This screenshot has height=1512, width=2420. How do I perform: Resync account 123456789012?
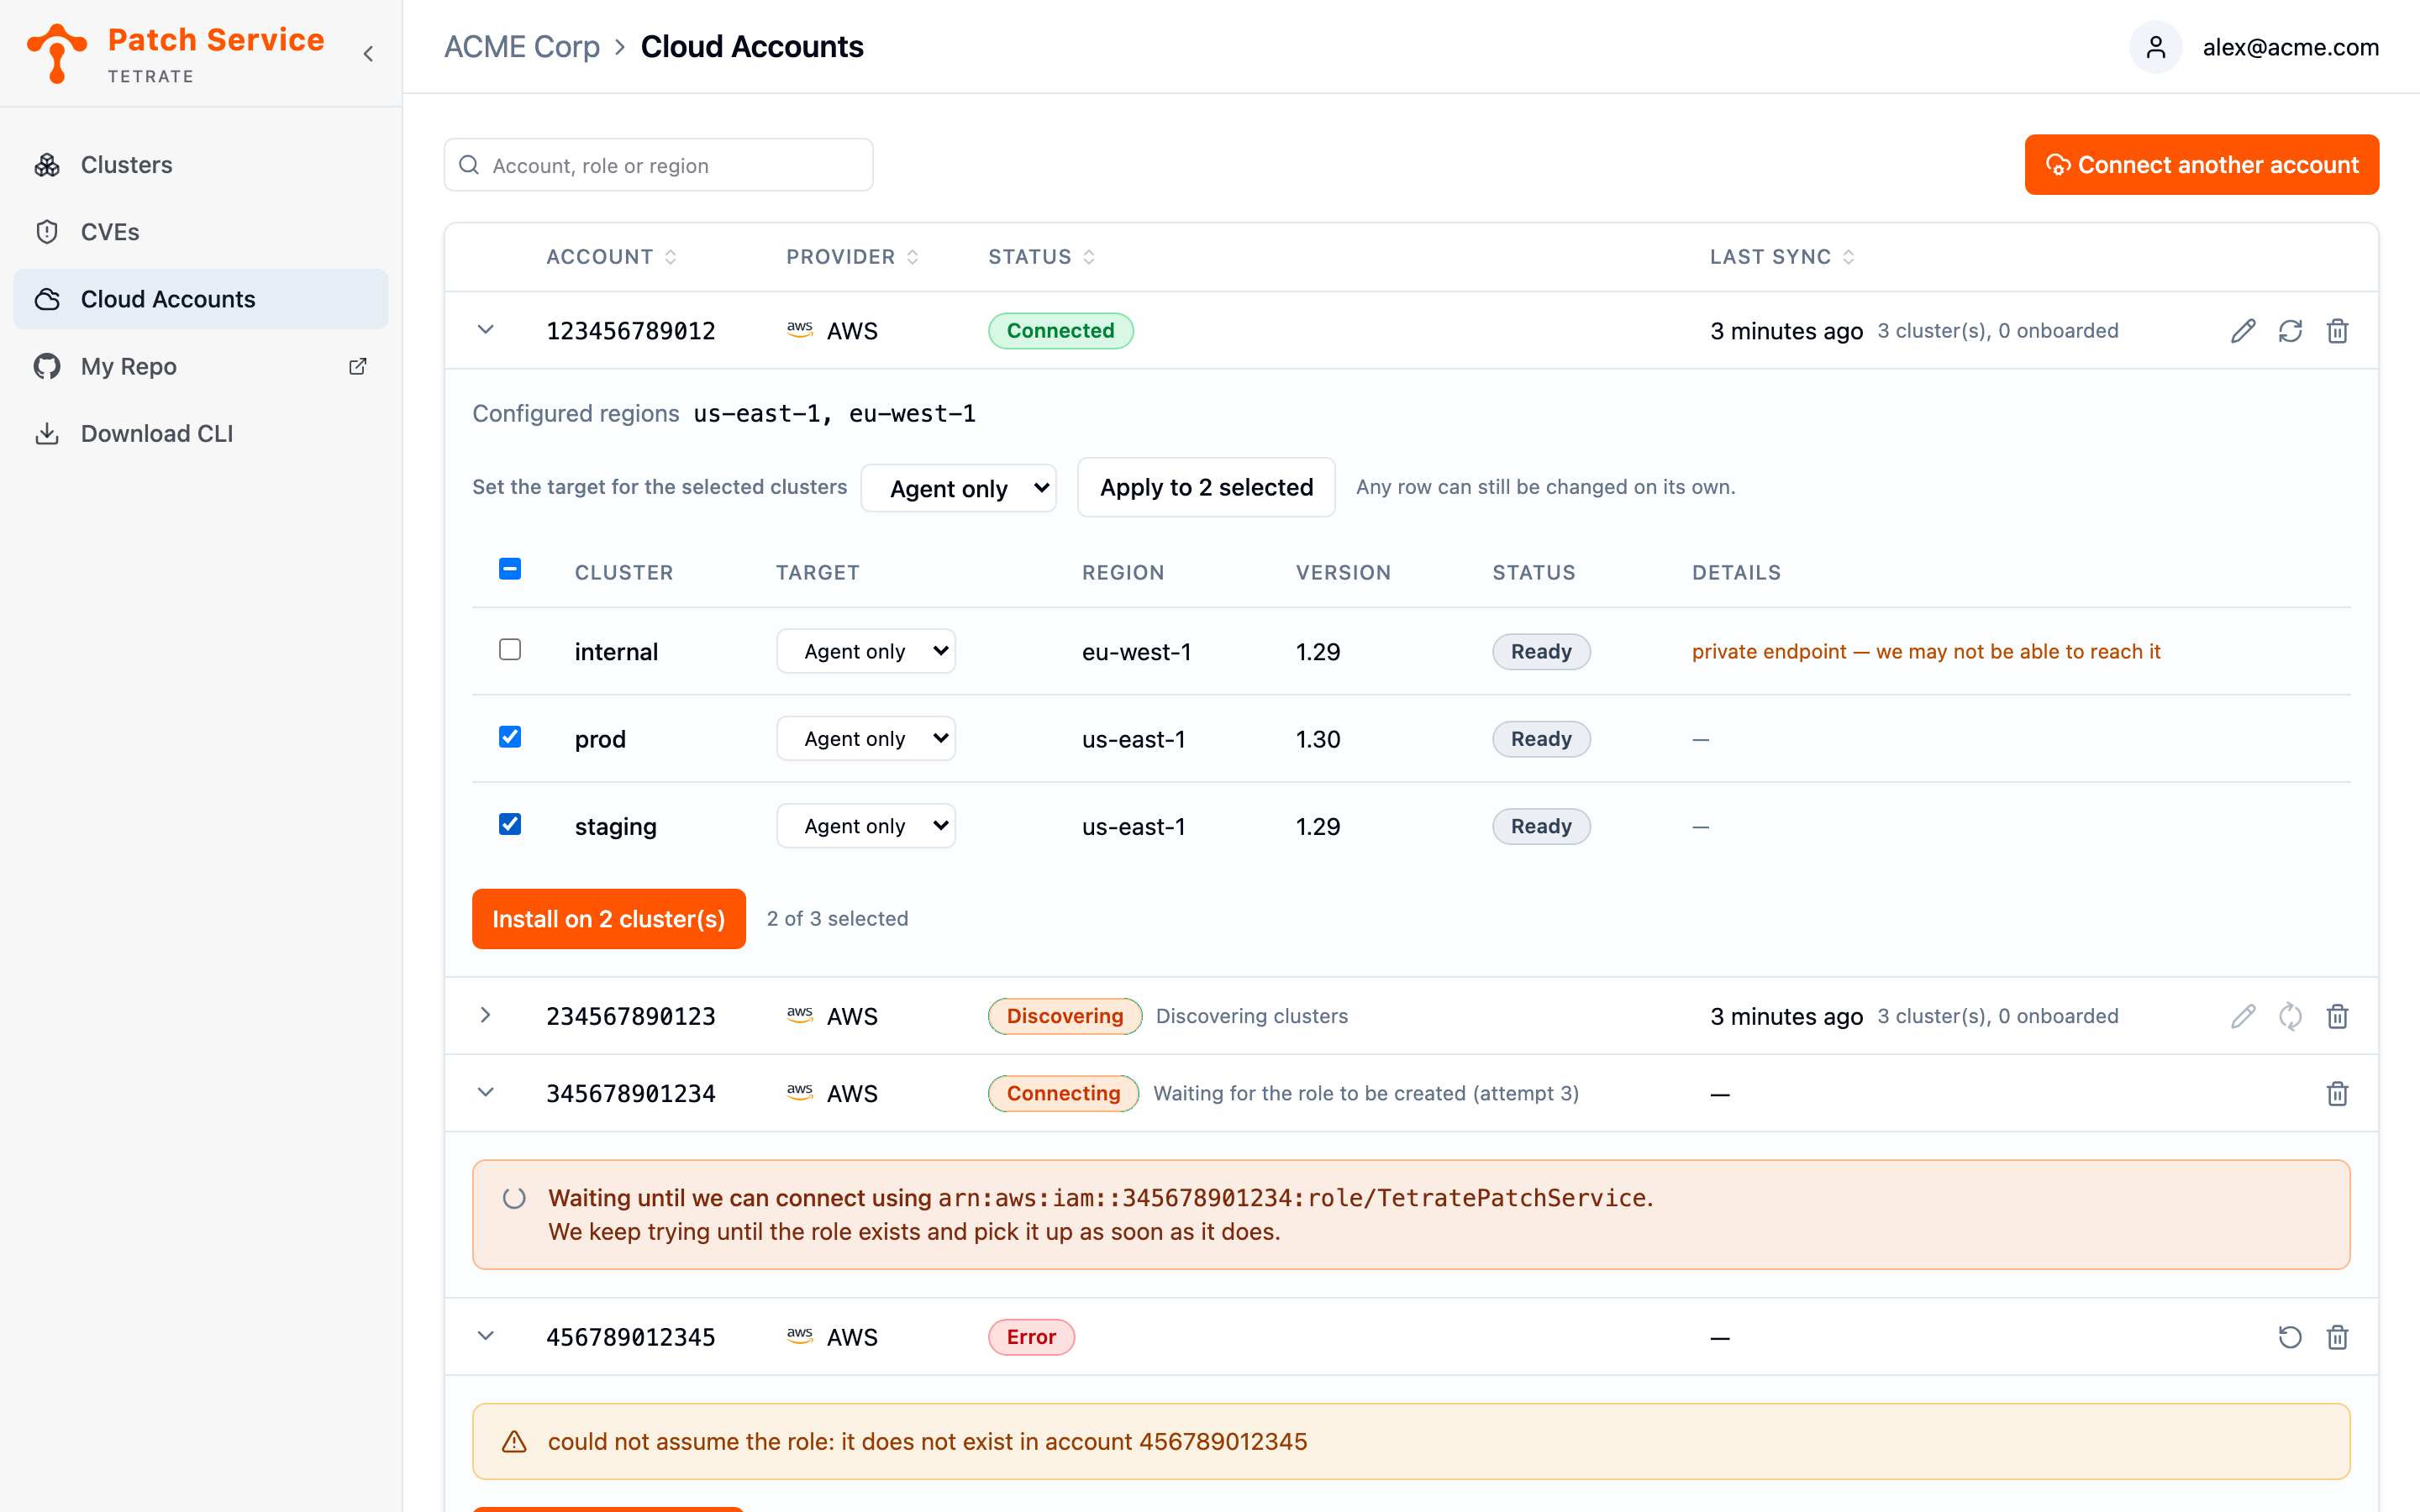[2290, 331]
